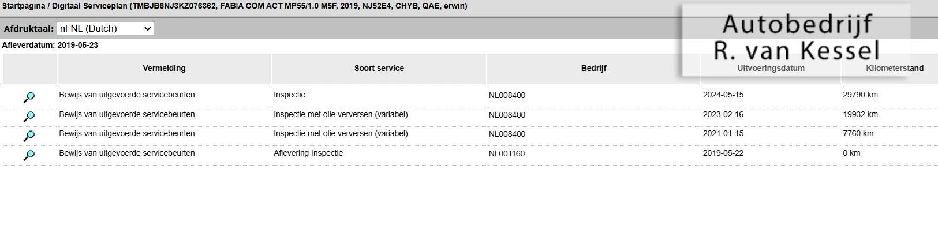Open magnifier icon for 2021-01-15 service record

pyautogui.click(x=29, y=136)
